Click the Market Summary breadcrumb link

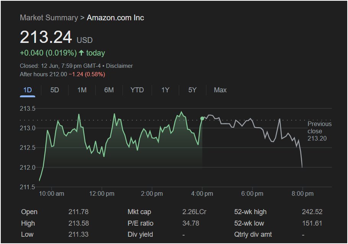click(48, 18)
